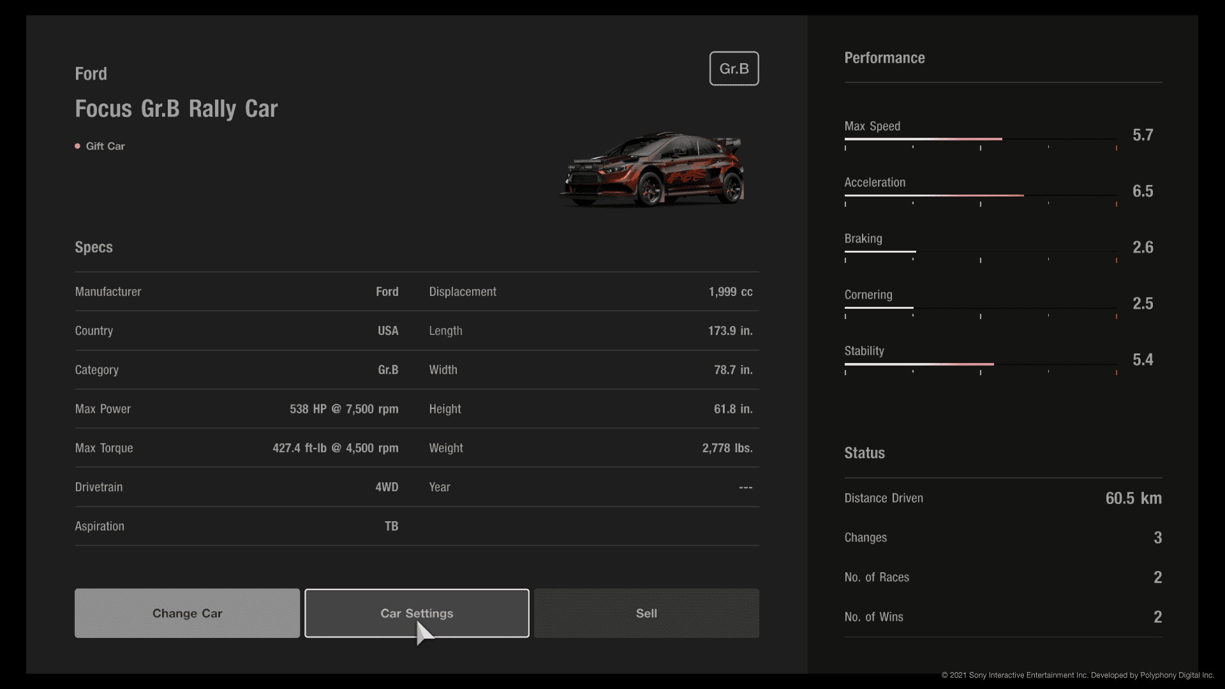Screen dimensions: 1225x689
Task: Click the Manufacturer spec label
Action: (x=108, y=292)
